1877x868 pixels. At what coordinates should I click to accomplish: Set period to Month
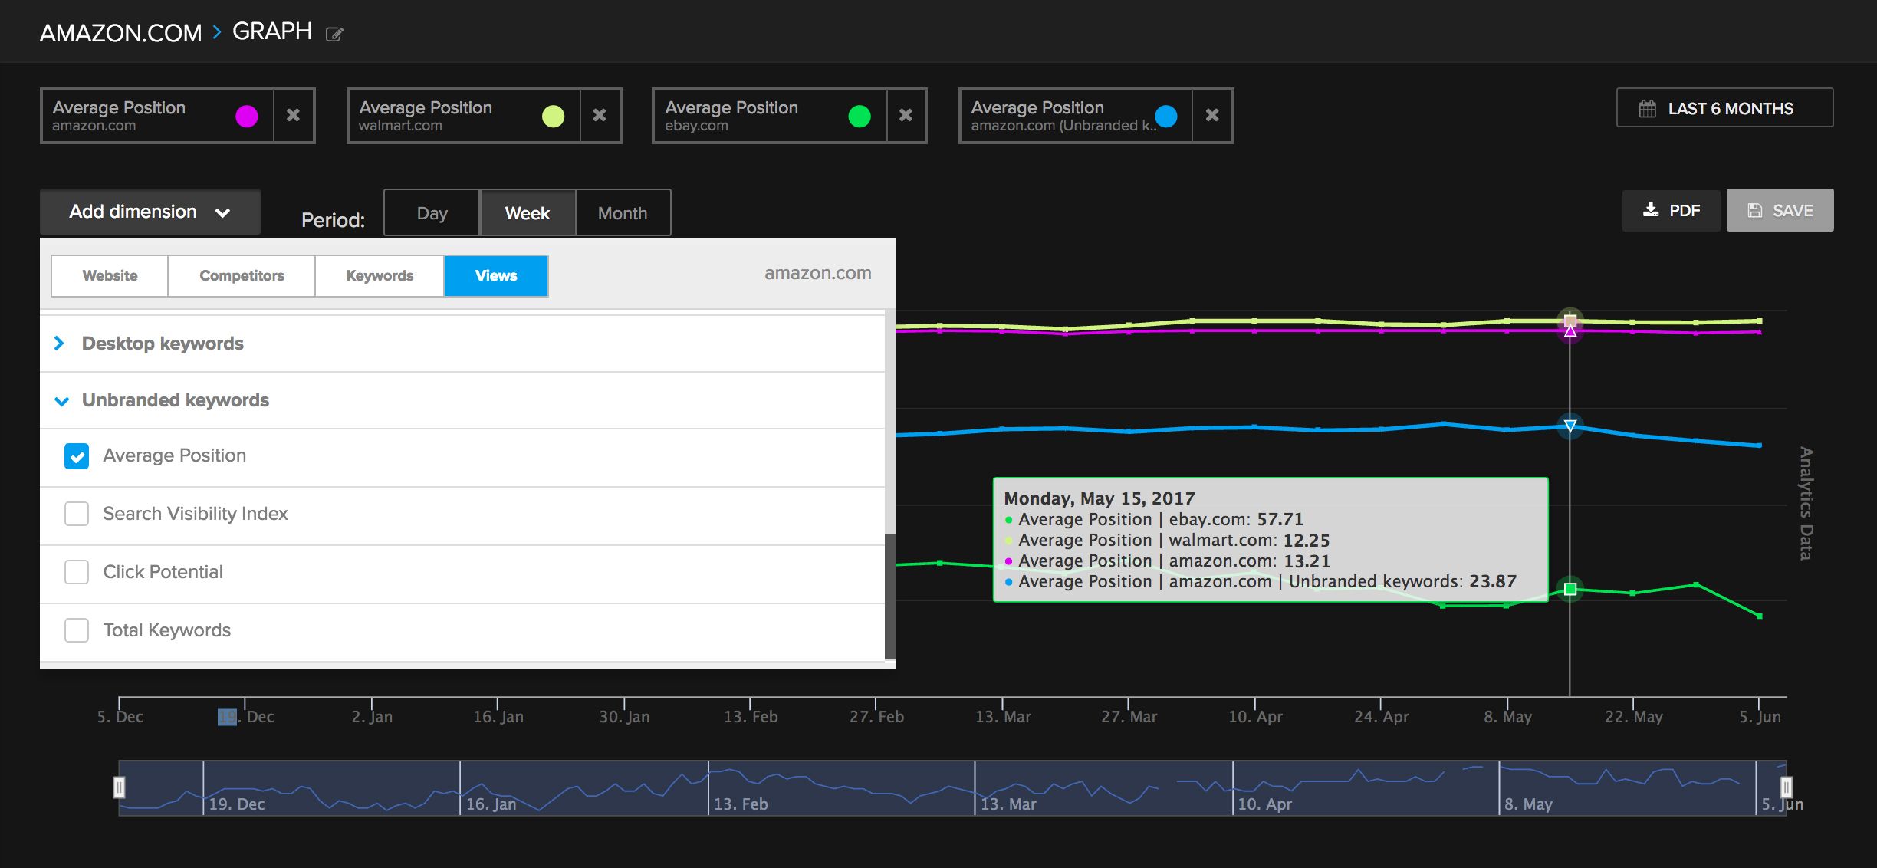[623, 213]
